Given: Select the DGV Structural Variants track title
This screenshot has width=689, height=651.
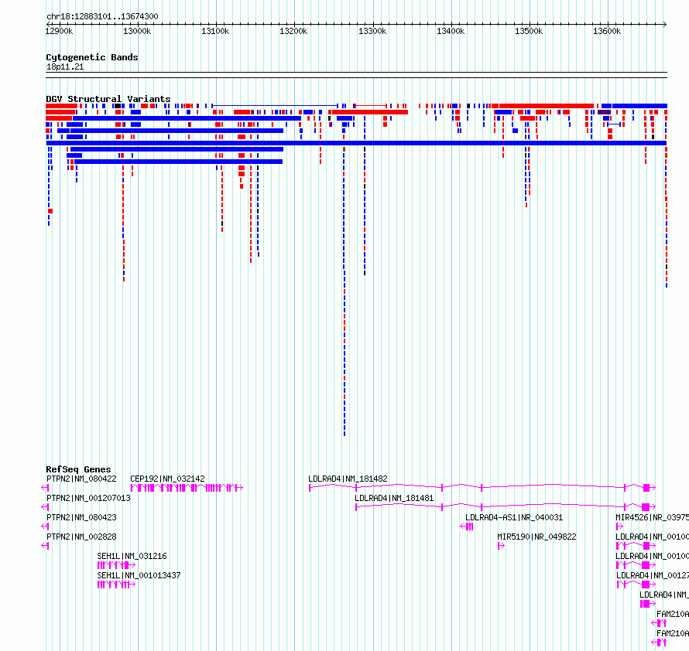Looking at the screenshot, I should tap(108, 99).
